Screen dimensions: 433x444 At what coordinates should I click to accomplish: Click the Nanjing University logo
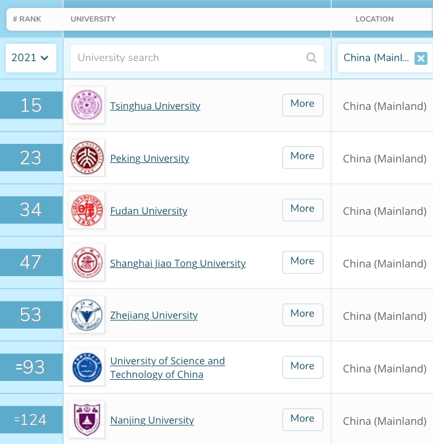[x=86, y=419]
